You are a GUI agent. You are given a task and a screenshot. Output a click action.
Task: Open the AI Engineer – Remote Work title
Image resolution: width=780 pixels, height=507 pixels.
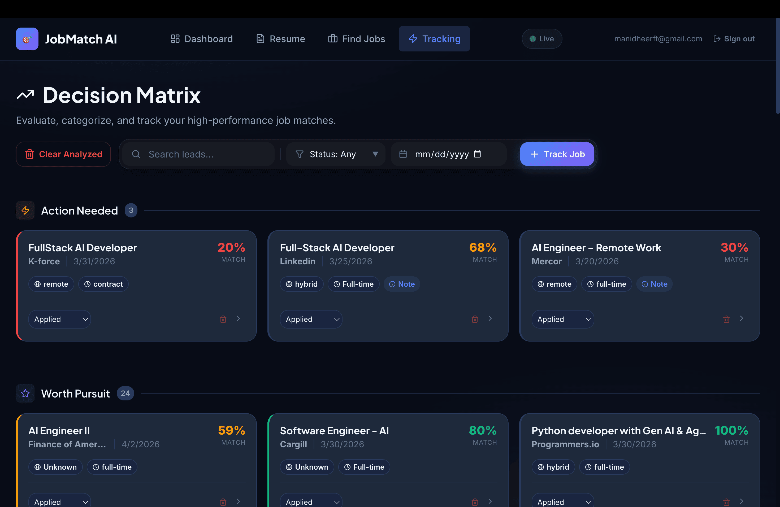click(x=596, y=248)
